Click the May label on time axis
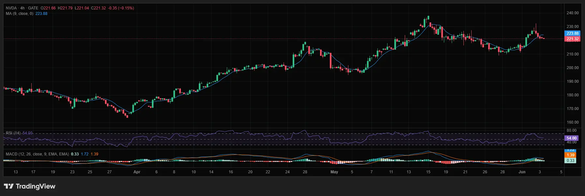Viewport: 585px width, 196px height. point(334,172)
